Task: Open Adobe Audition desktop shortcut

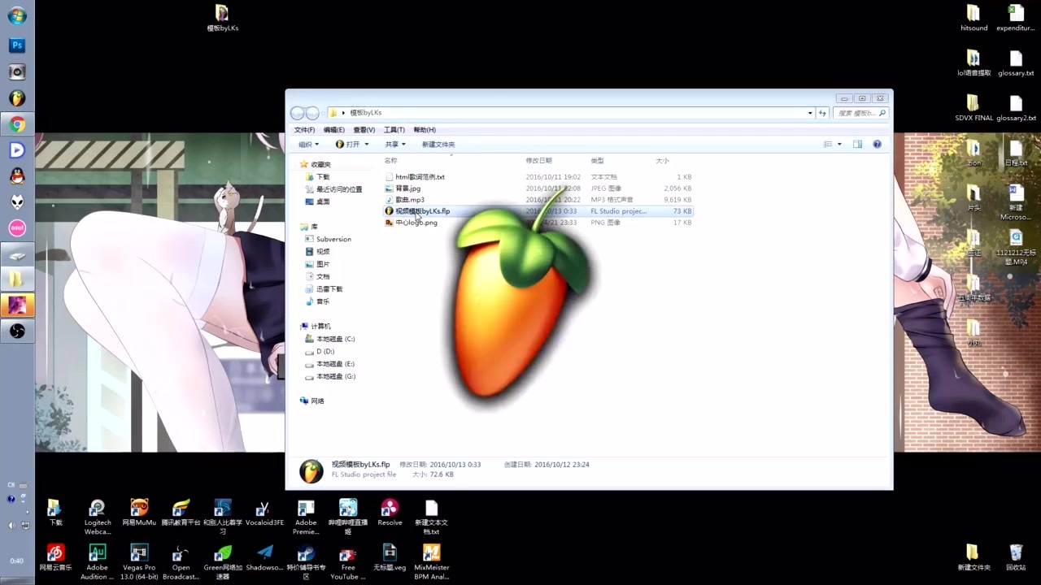Action: [x=97, y=562]
